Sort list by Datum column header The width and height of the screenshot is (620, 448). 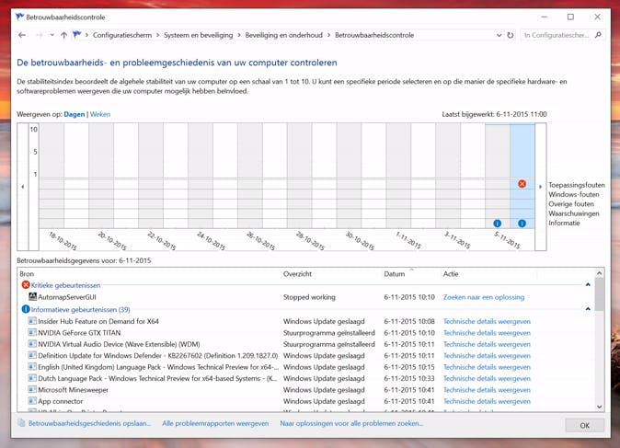click(x=395, y=273)
